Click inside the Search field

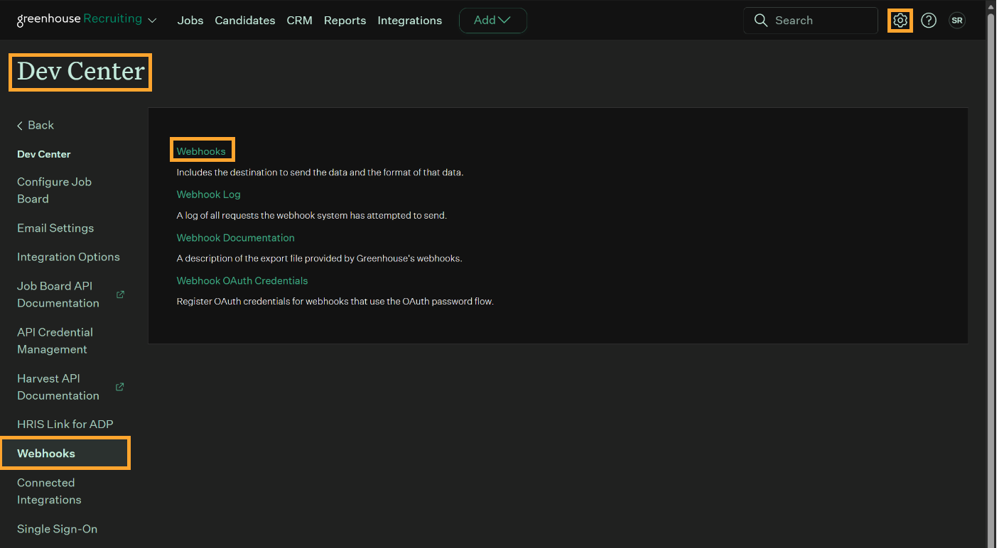coord(811,21)
